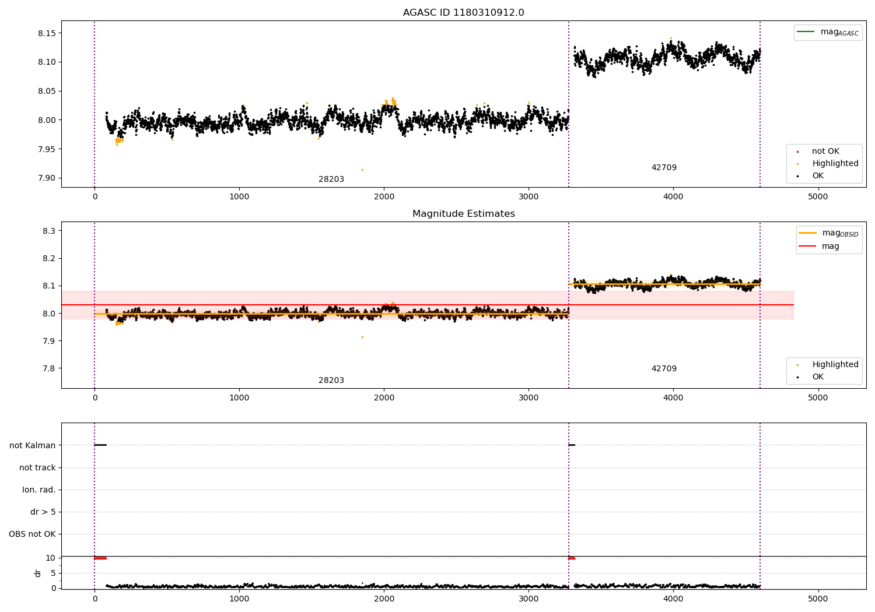Click the 8.2 y-axis tick in Magnitude Estimates
The height and width of the screenshot is (612, 875).
pos(50,259)
